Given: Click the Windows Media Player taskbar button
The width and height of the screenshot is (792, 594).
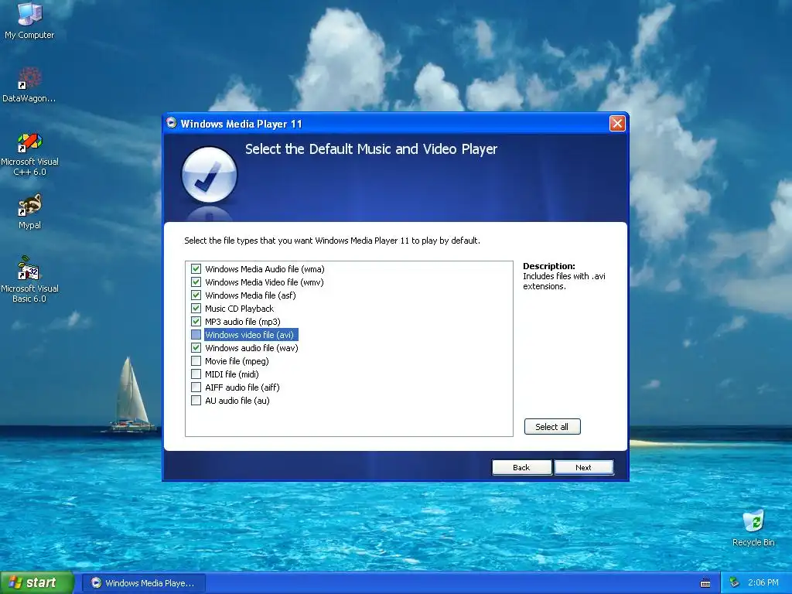Looking at the screenshot, I should 143,583.
